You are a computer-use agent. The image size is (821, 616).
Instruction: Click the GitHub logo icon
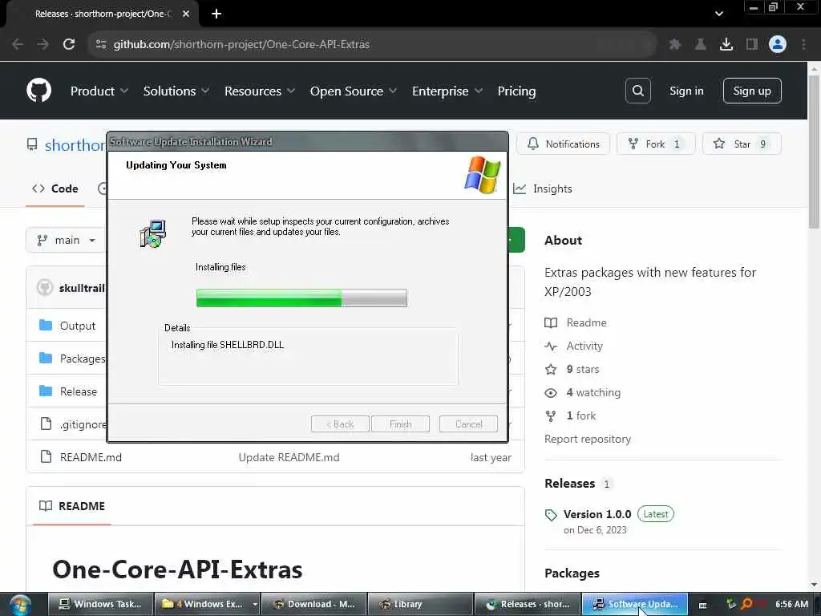point(38,91)
